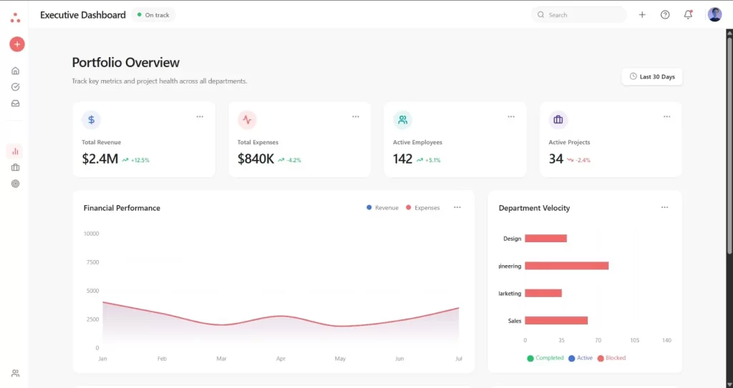Open Financial Performance chart options menu
Screen dimensions: 733x388
(457, 207)
